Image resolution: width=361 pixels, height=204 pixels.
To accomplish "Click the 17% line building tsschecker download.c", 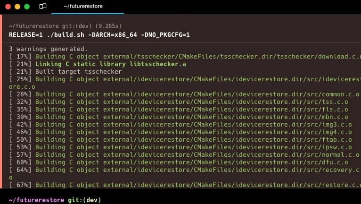I will (x=185, y=57).
